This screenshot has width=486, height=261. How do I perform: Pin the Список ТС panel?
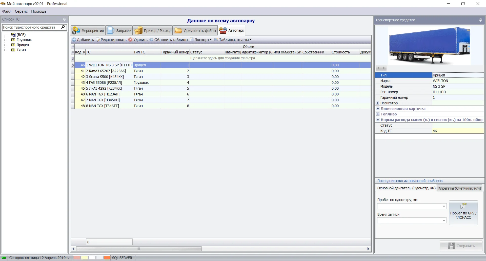(x=64, y=19)
